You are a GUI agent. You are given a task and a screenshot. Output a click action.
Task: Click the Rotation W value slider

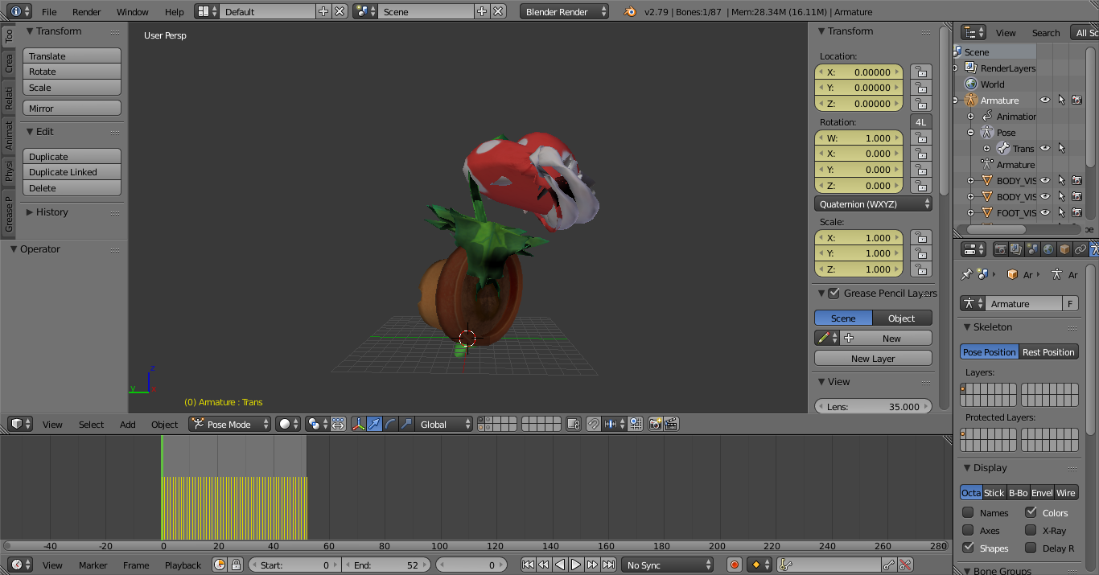point(858,138)
